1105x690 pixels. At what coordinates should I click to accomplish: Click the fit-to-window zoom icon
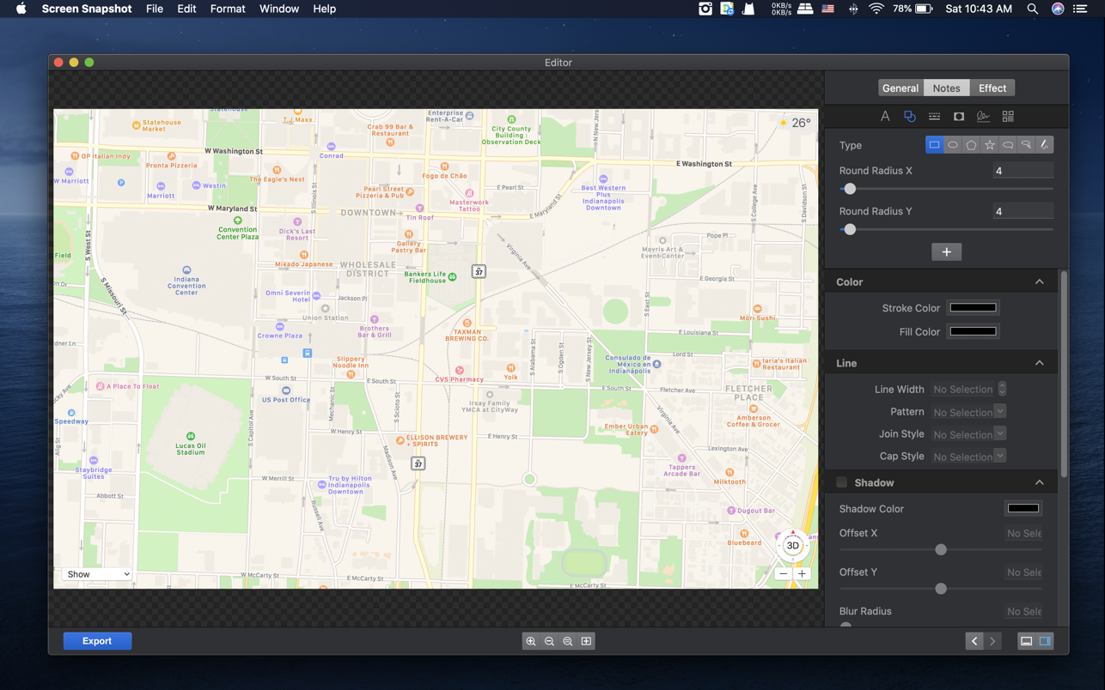[586, 640]
